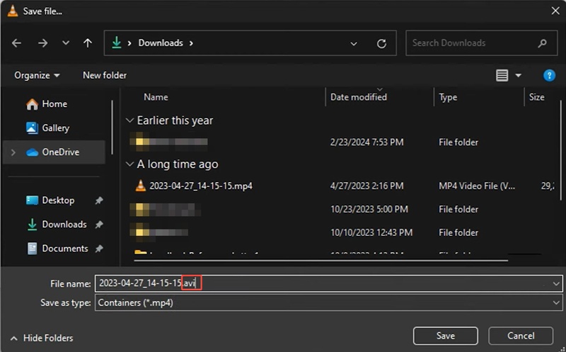
Task: Click the search magnifier icon
Action: (542, 43)
